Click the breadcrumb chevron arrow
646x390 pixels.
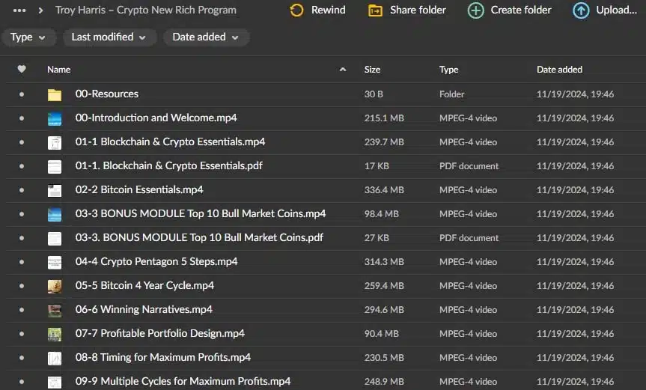click(40, 10)
